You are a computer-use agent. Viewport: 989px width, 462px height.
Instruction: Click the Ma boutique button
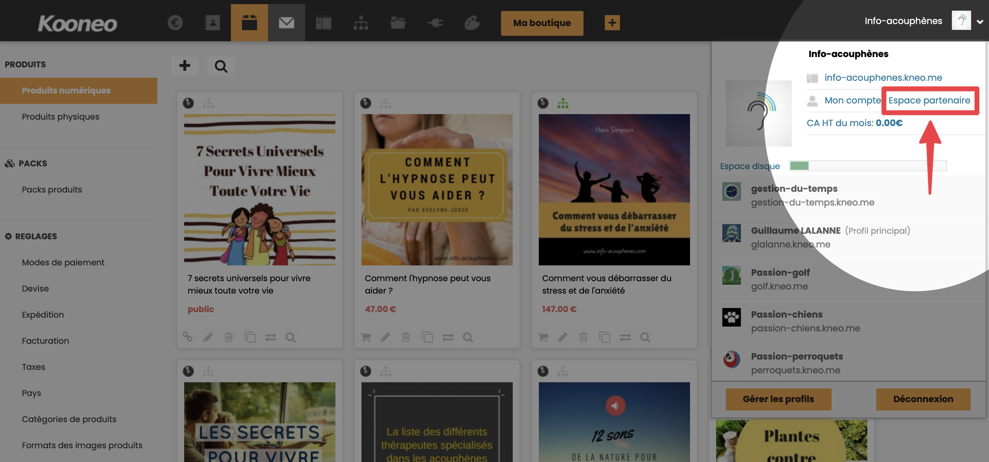click(x=542, y=23)
